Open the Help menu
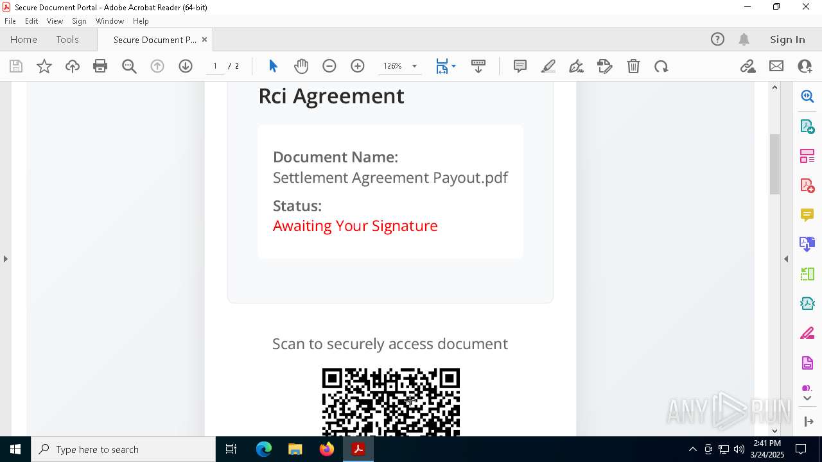 tap(141, 21)
